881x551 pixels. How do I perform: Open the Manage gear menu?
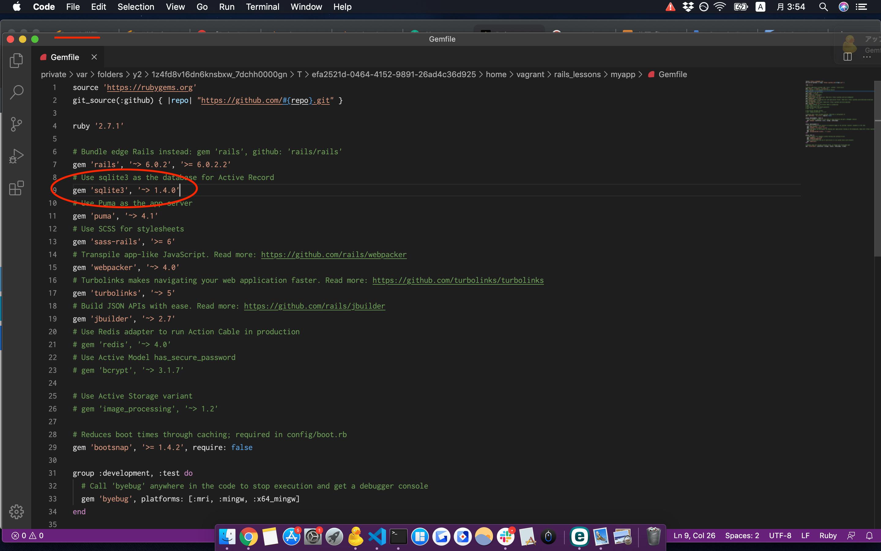16,512
